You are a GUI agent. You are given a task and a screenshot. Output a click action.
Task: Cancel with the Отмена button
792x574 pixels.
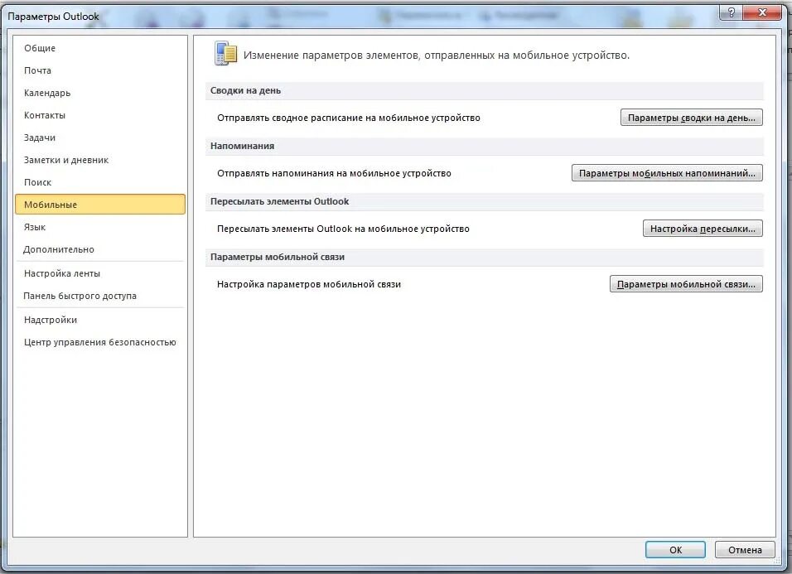tap(745, 550)
